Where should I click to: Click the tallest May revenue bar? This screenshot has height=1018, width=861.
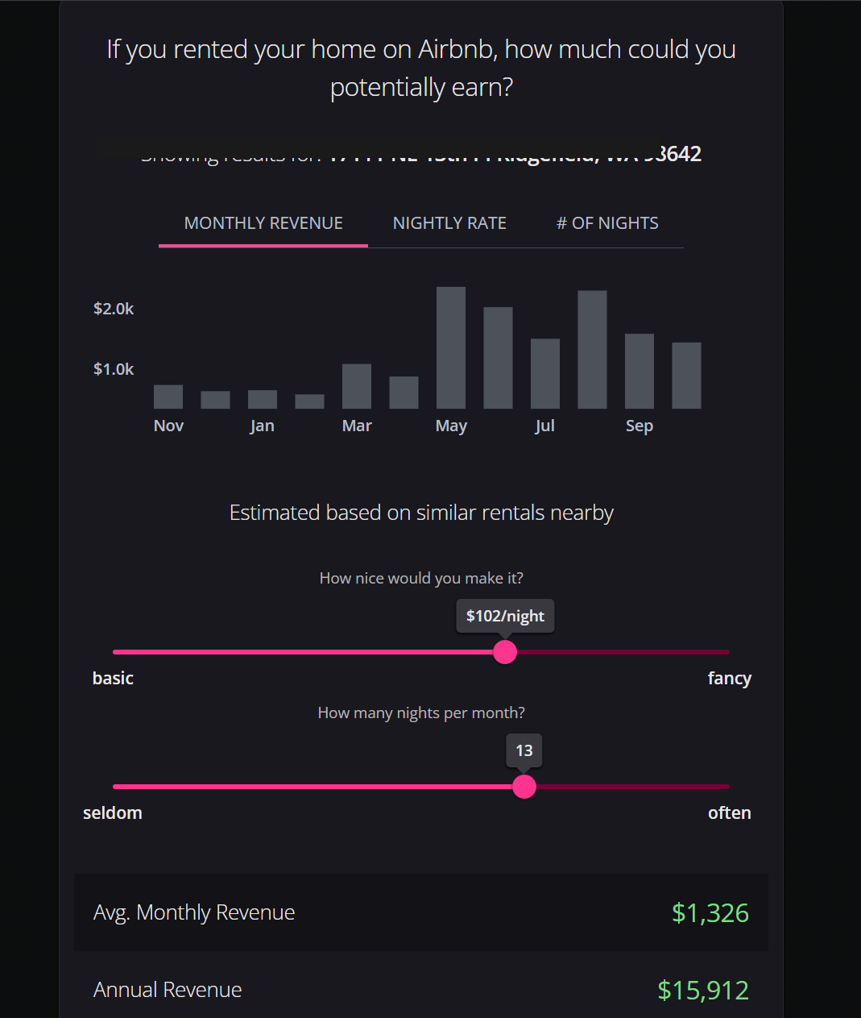451,347
